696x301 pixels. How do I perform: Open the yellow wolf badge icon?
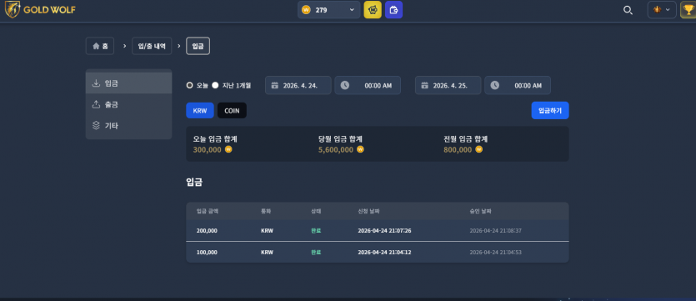[x=373, y=10]
